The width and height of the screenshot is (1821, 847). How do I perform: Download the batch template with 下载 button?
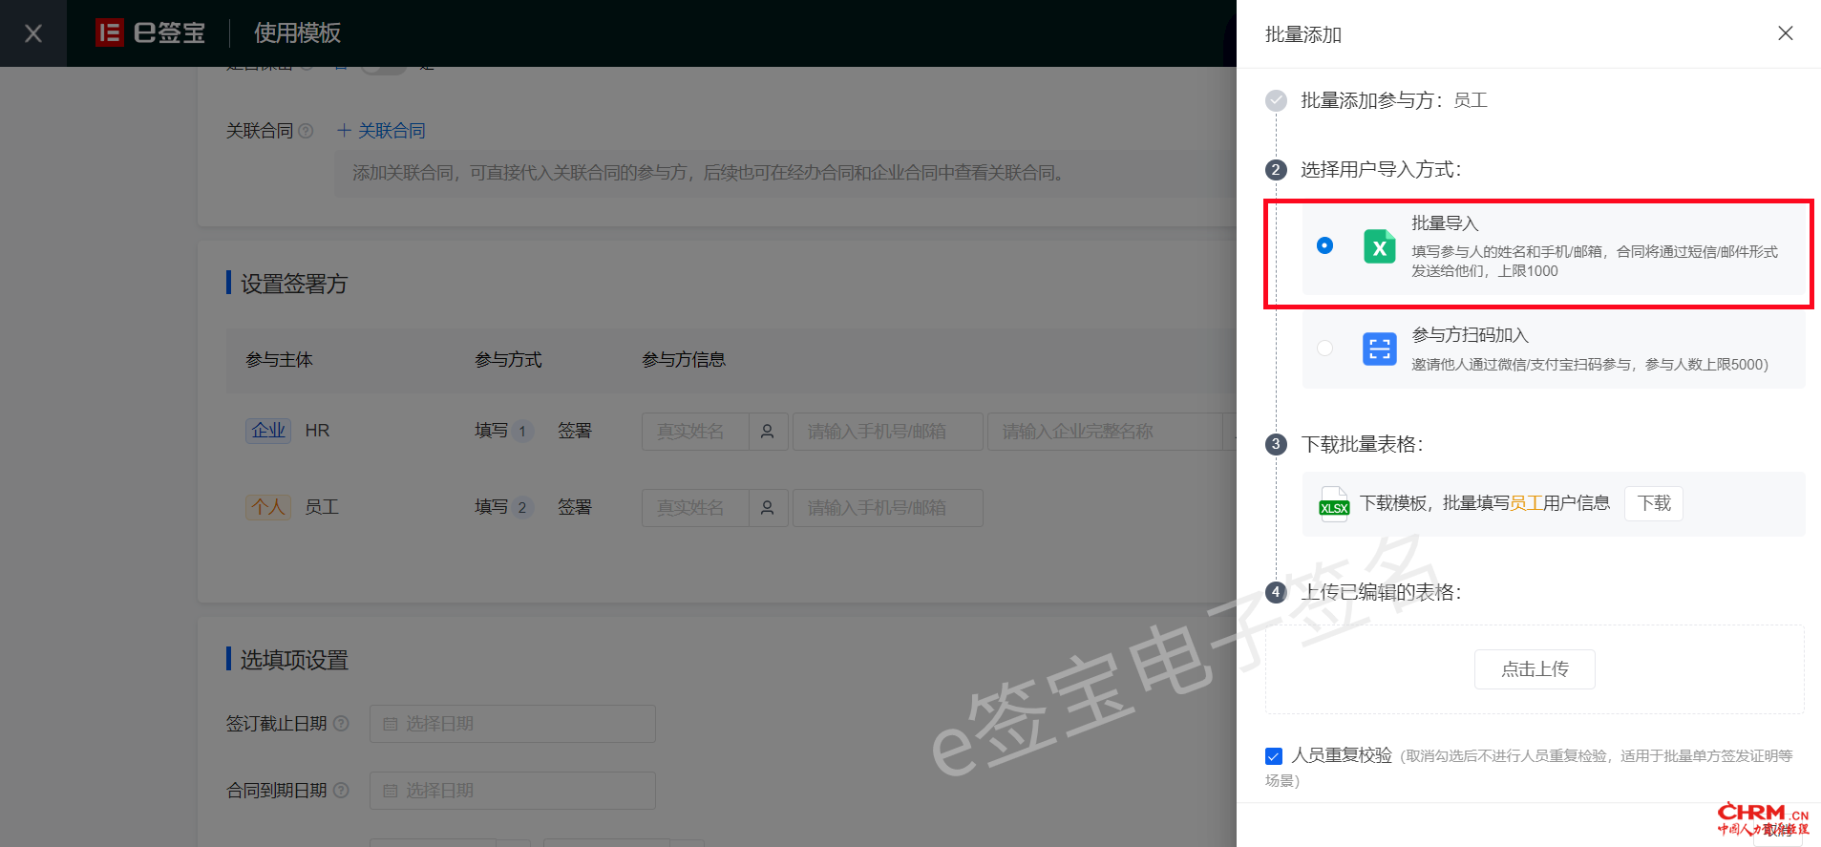1654,503
